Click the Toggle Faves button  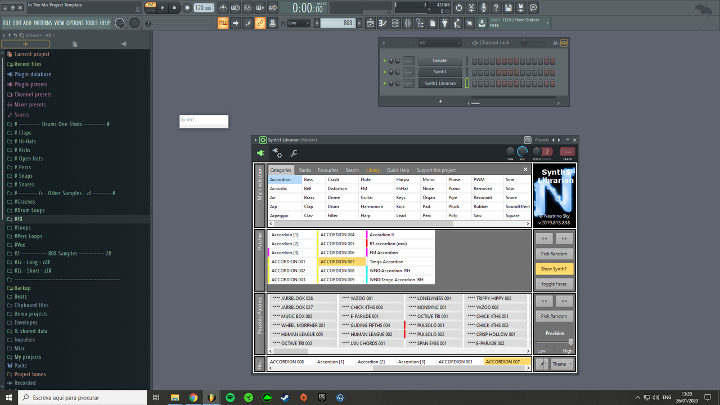coord(554,284)
